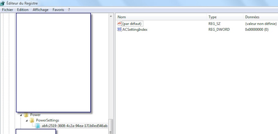Open the Favoris menu
278x134 pixels.
pos(58,10)
